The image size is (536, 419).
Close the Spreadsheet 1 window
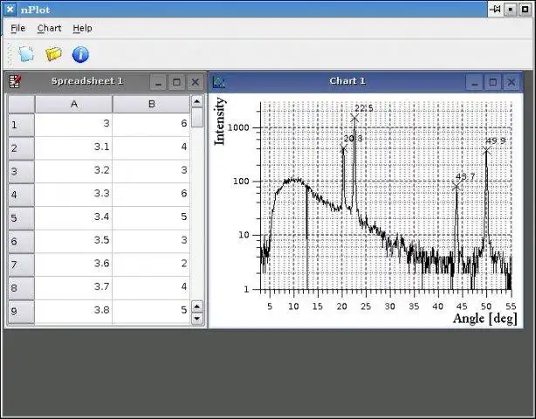196,82
